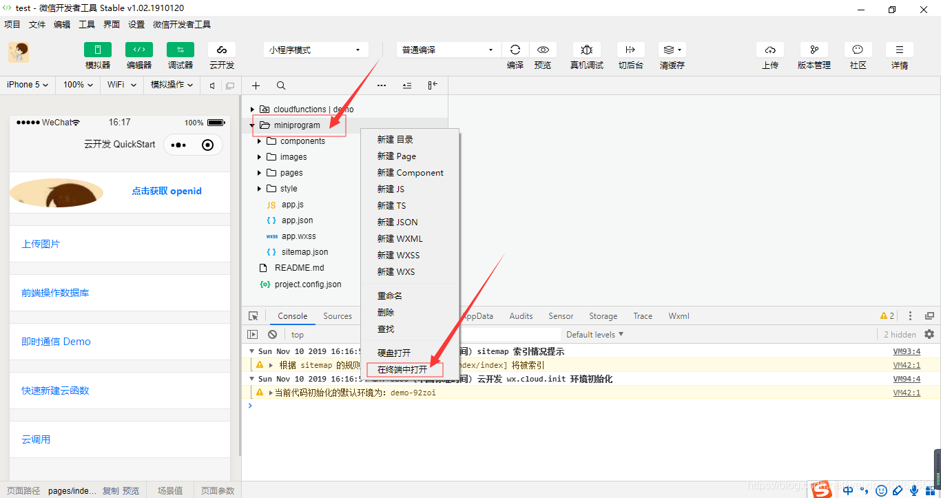The height and width of the screenshot is (498, 941).
Task: Select 删除 in context menu
Action: [411, 312]
